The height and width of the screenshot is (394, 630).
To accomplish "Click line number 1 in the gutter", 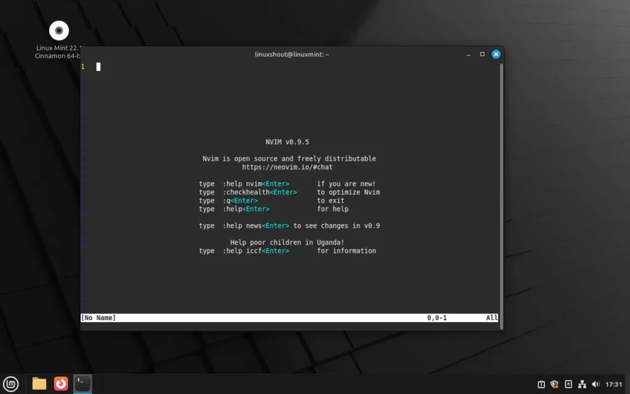I will point(83,66).
